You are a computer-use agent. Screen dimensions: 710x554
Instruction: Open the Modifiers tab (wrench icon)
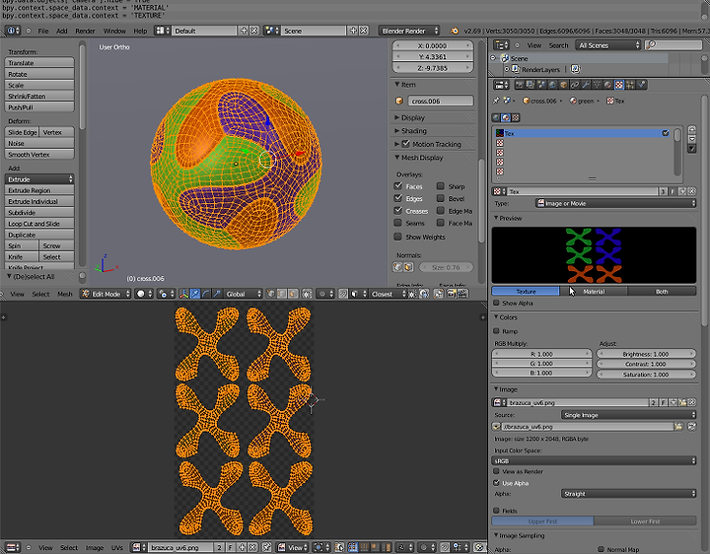pyautogui.click(x=586, y=85)
